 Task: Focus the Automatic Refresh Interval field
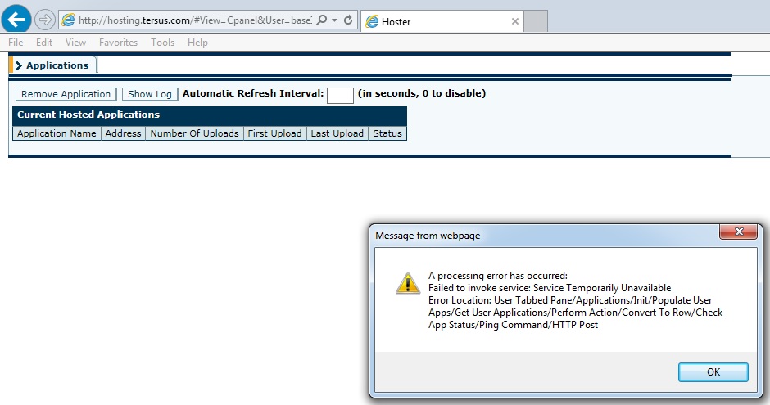click(340, 96)
